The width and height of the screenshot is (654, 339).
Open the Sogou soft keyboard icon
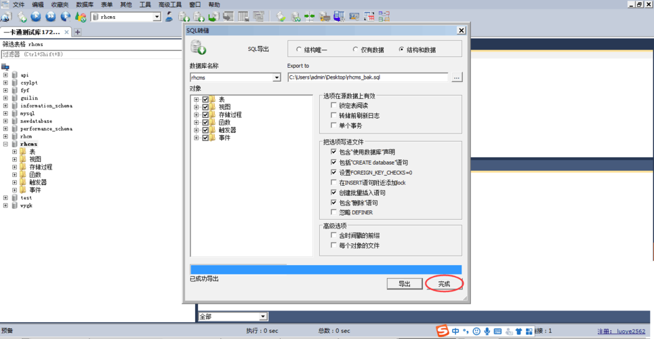pyautogui.click(x=498, y=331)
